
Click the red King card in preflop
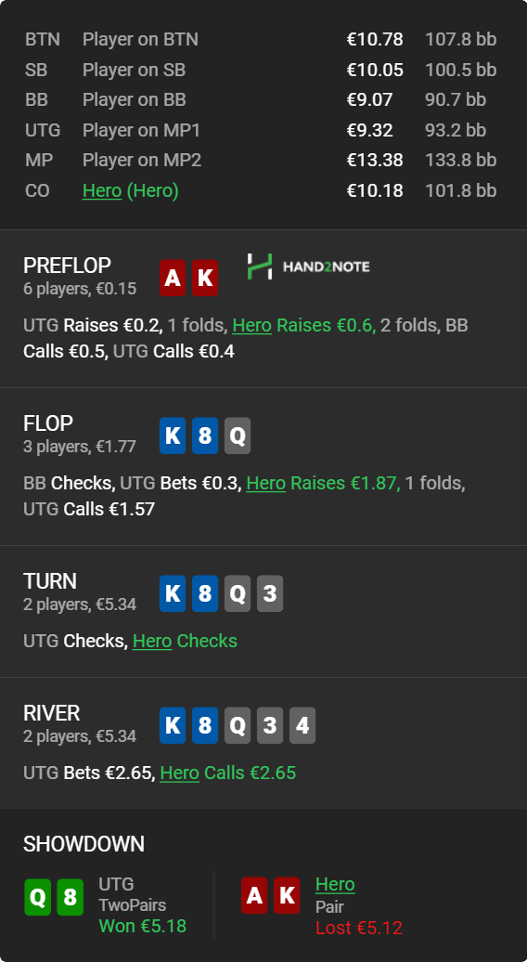point(205,278)
